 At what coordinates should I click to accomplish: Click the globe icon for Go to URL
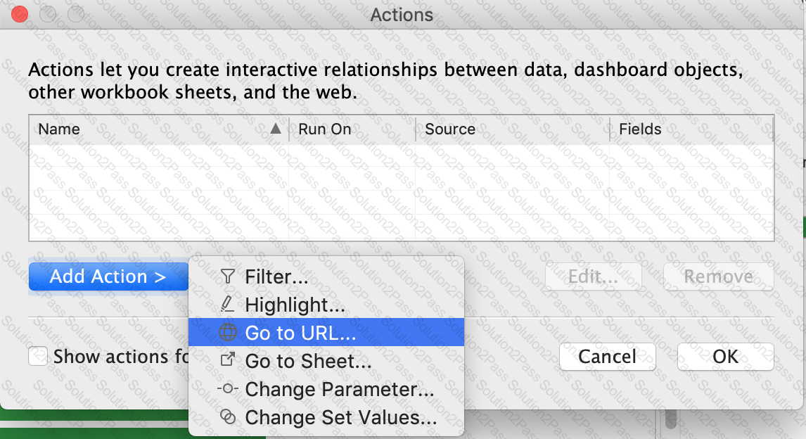point(227,333)
